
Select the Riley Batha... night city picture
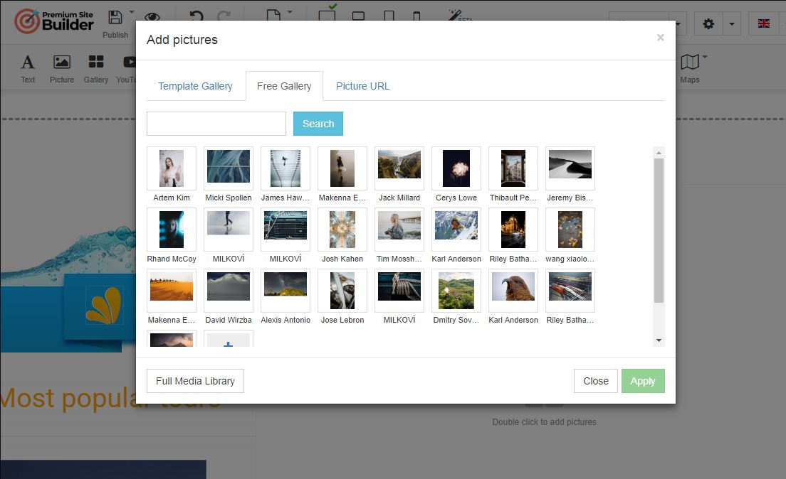click(x=513, y=230)
